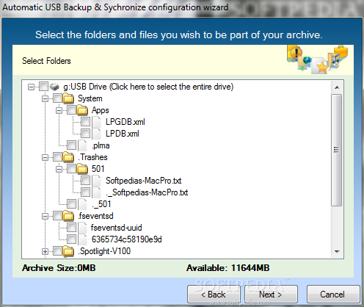Collapse the Apps folder node
This screenshot has width=364, height=307.
tap(59, 110)
